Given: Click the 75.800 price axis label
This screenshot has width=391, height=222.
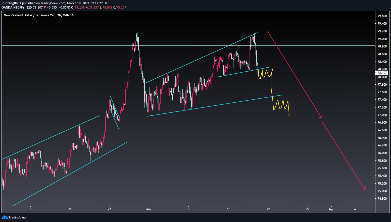Looking at the screenshot, I should [382, 161].
